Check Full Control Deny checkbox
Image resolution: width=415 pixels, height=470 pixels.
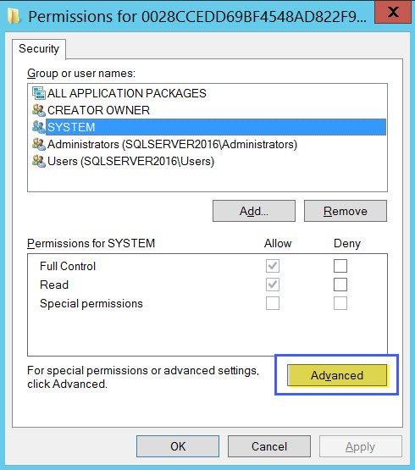(340, 266)
